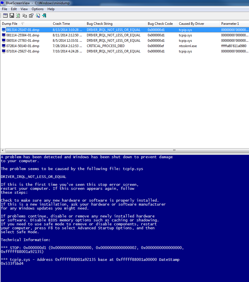Click the Exit door toolbar icon
This screenshot has width=249, height=282.
[44, 16]
